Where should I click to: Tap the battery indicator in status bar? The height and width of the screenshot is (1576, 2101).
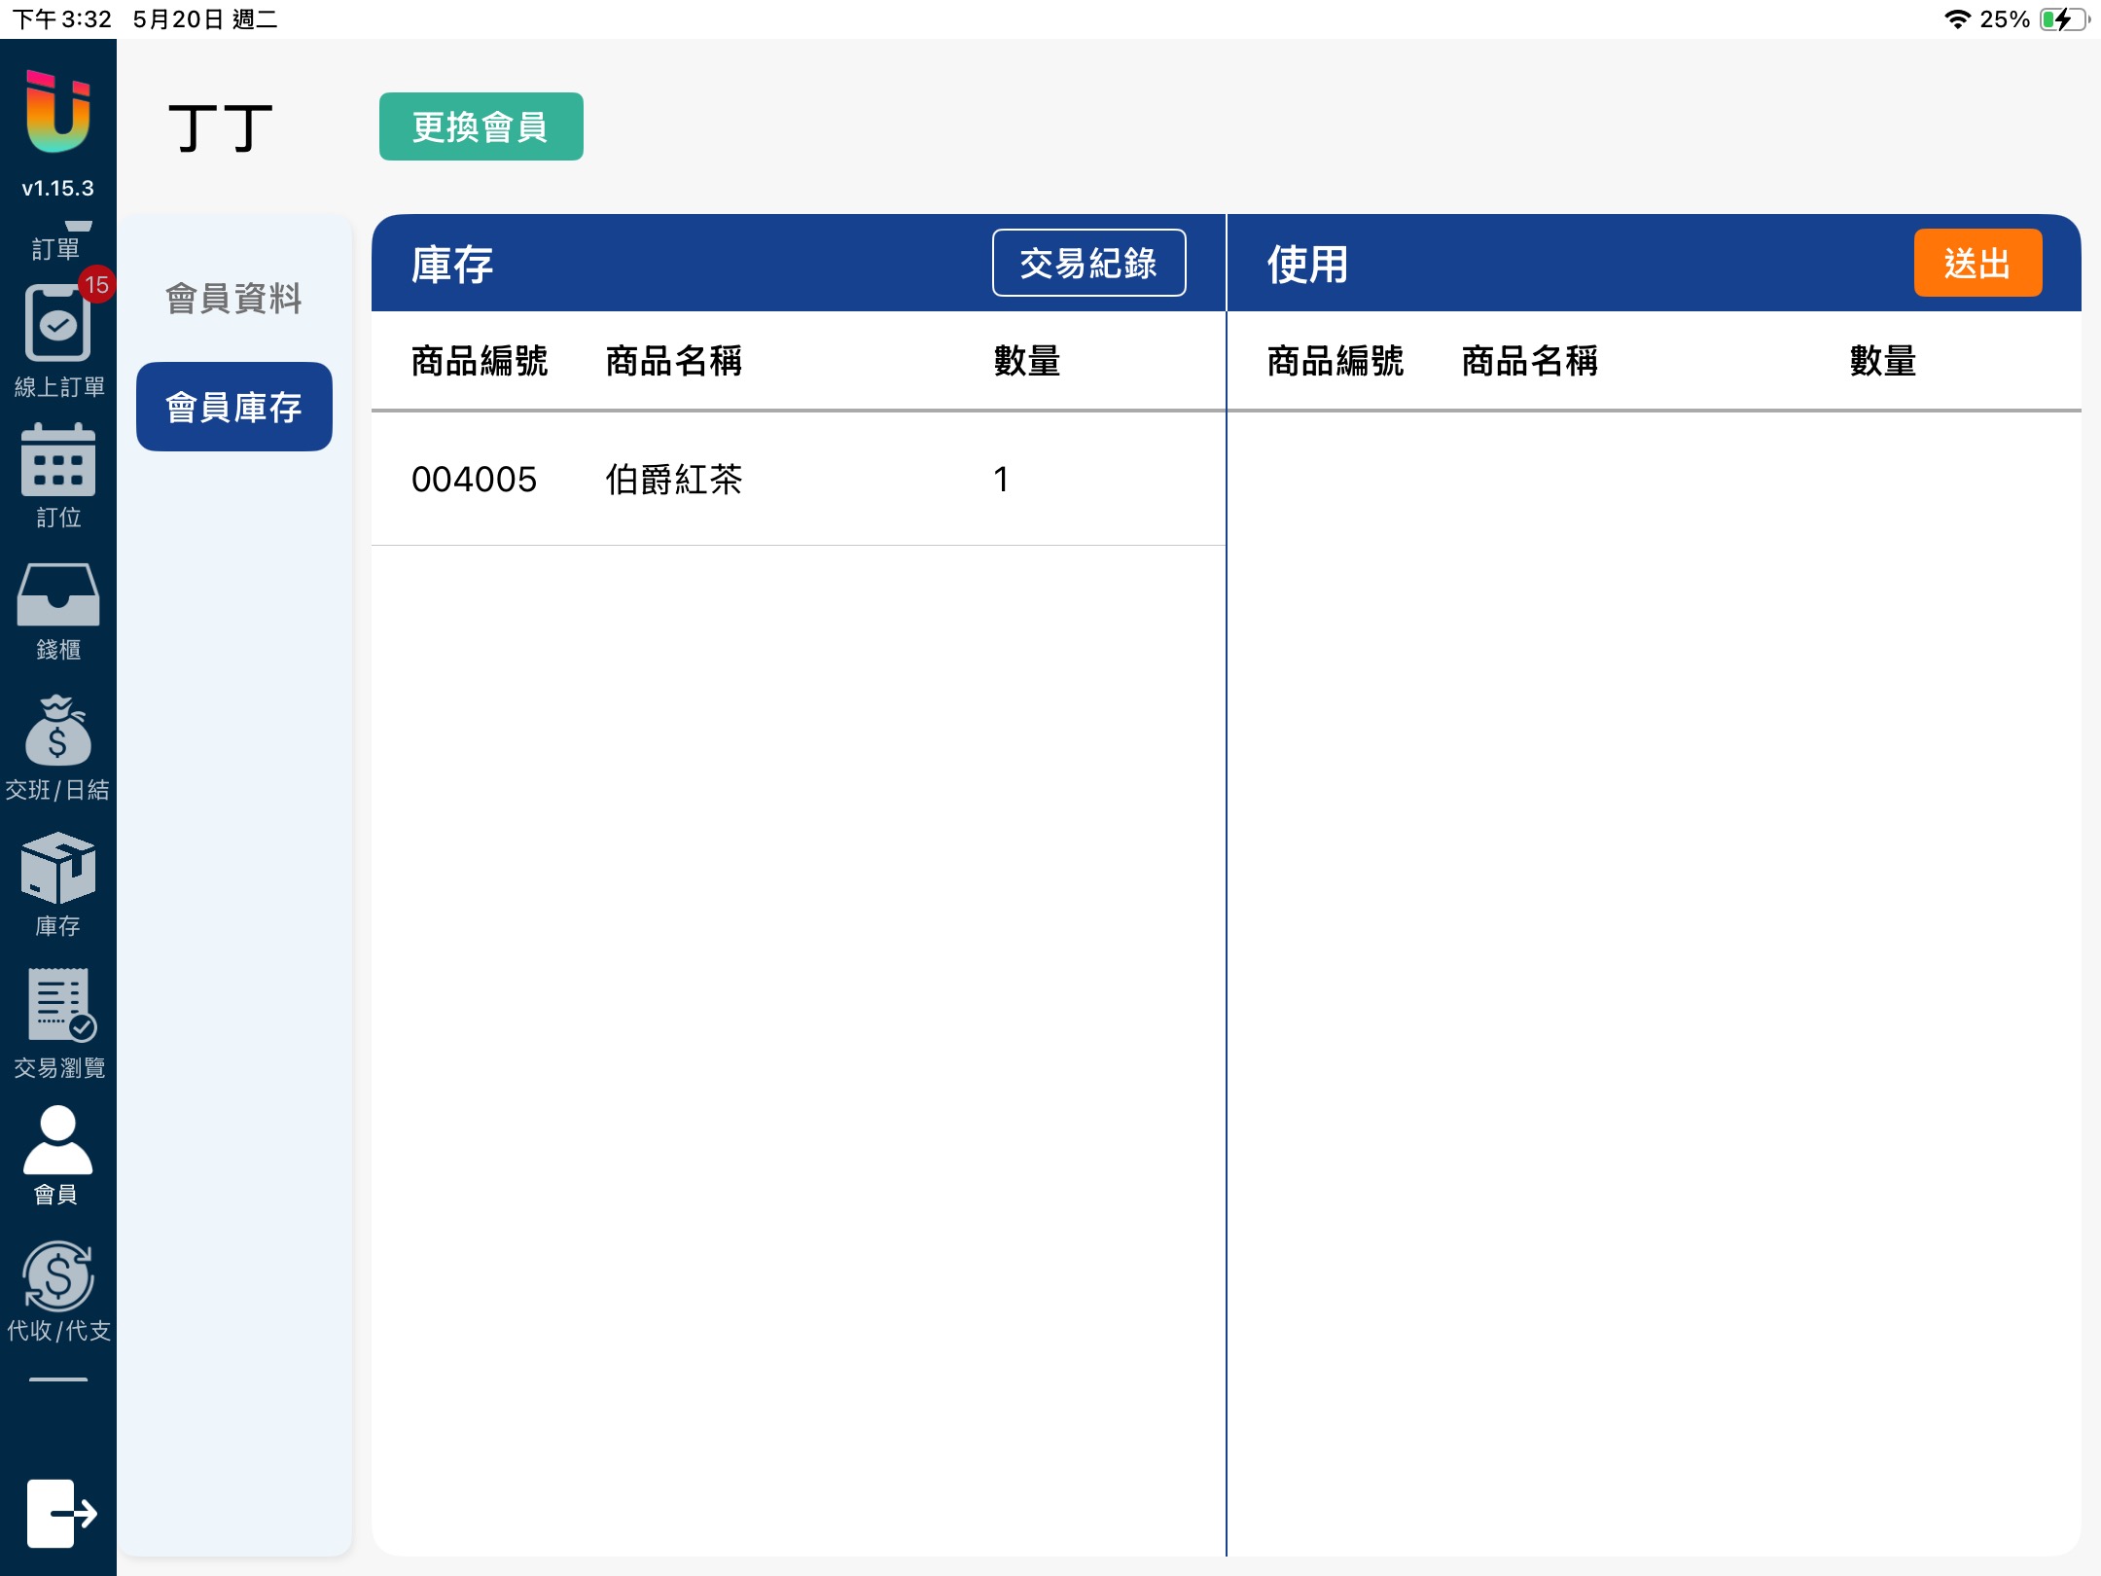(x=2063, y=19)
